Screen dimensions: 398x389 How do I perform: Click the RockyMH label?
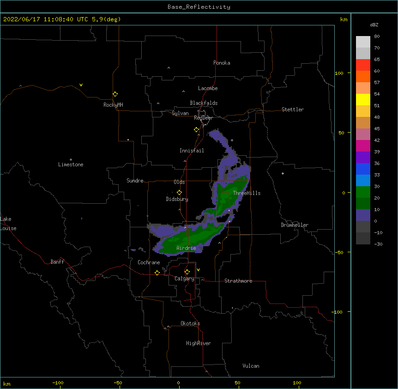tap(113, 105)
